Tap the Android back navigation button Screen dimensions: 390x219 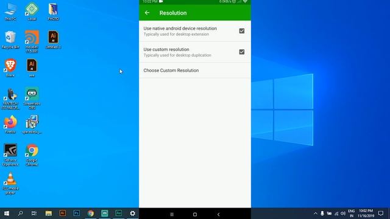point(218,214)
